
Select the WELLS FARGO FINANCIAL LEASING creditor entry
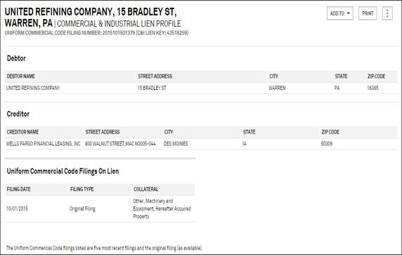tap(44, 143)
